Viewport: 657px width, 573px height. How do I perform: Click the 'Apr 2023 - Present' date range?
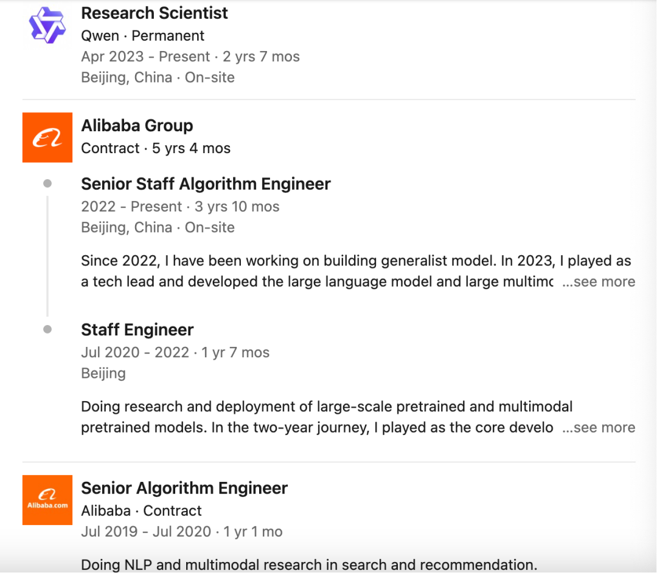tap(145, 57)
